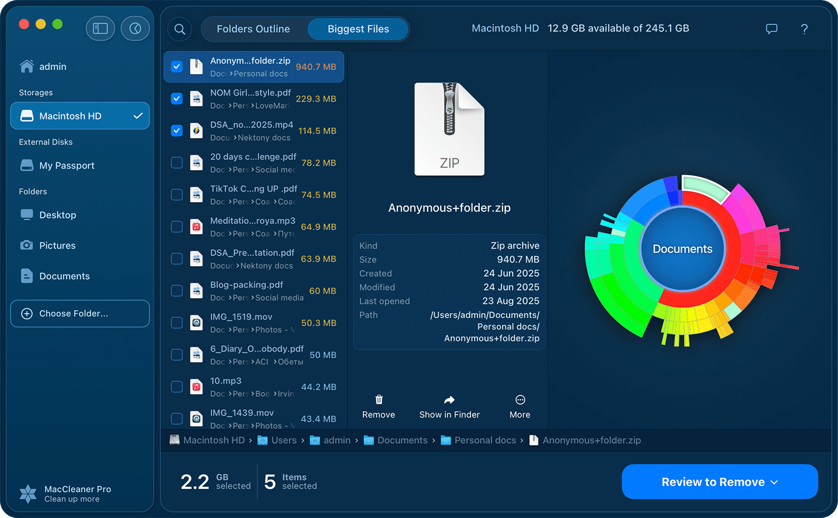The width and height of the screenshot is (838, 518).
Task: Select the Biggest Files tab
Action: (x=358, y=29)
